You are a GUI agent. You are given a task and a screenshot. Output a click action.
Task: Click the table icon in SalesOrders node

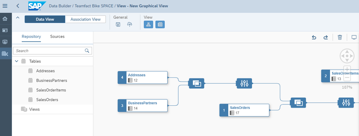pyautogui.click(x=232, y=113)
